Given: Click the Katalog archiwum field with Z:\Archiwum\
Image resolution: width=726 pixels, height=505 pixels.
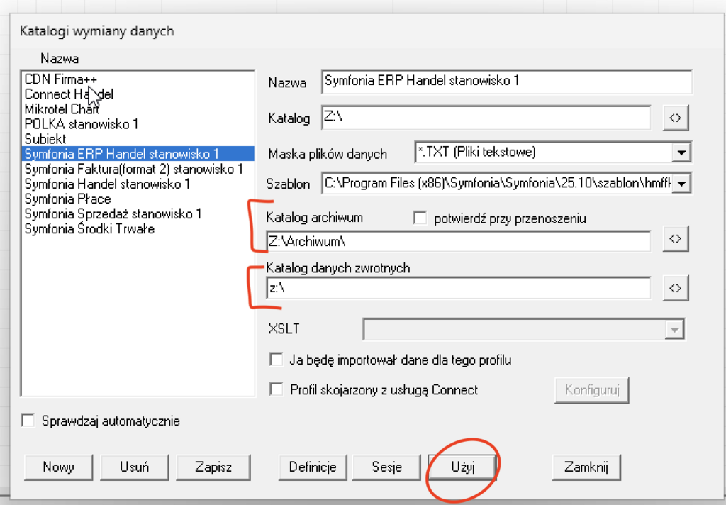Looking at the screenshot, I should point(459,241).
